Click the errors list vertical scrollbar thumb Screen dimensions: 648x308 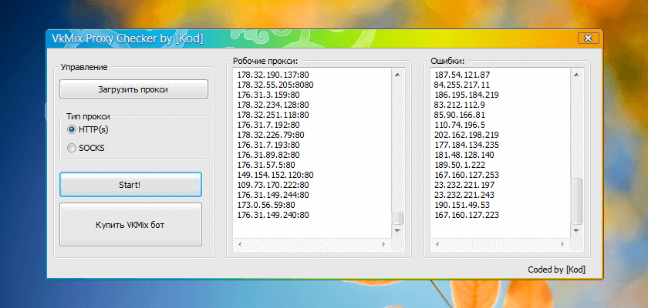coord(576,201)
